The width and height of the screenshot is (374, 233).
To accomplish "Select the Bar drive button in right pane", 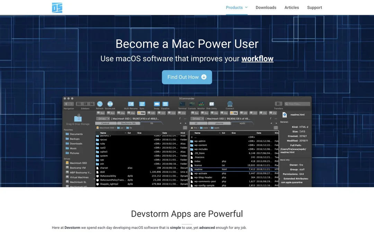I will [195, 113].
